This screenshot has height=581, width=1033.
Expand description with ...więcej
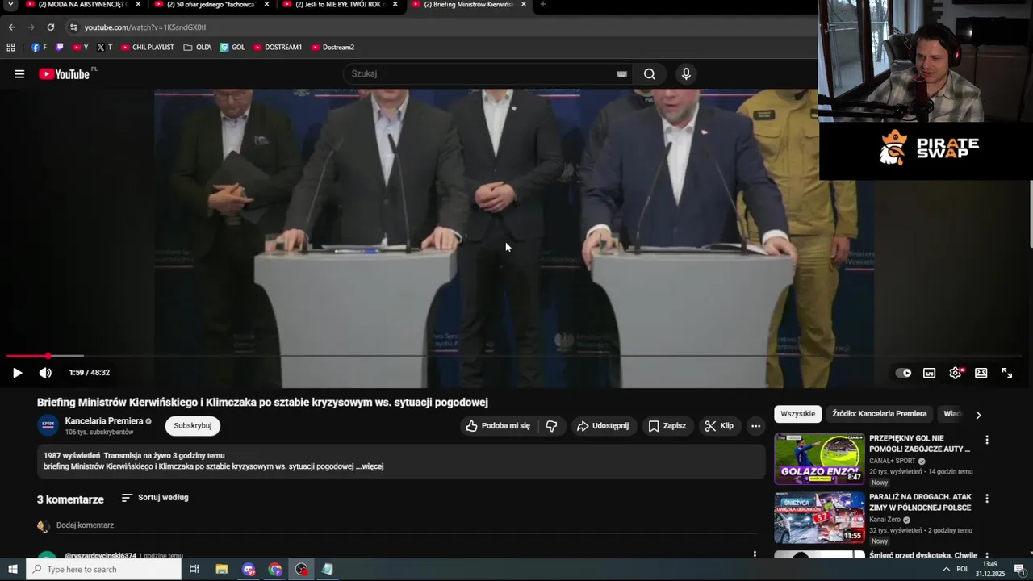click(370, 466)
